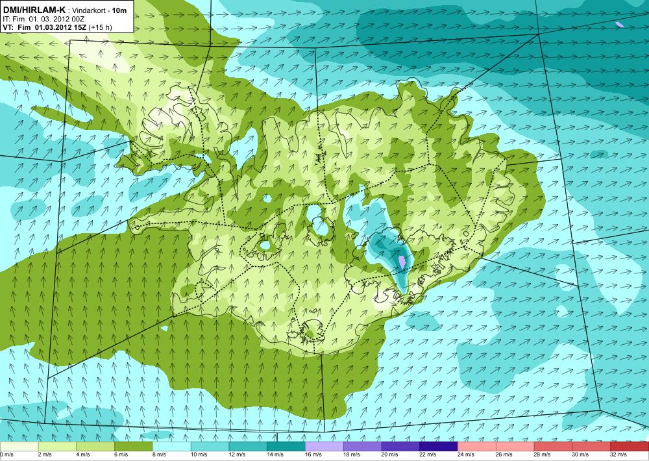649x461 pixels.
Task: Click the "32 m/s" legend label
Action: tap(618, 455)
